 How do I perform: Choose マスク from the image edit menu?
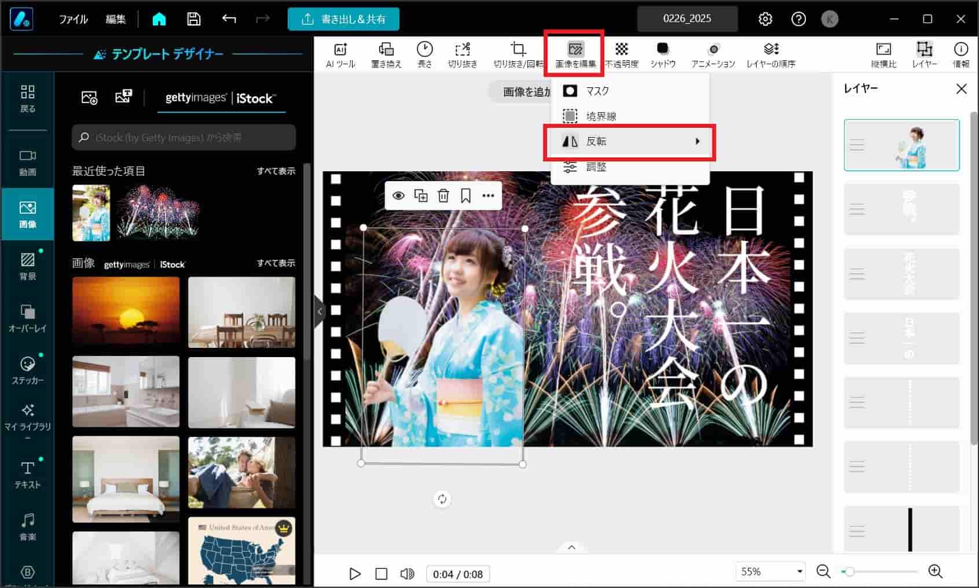pyautogui.click(x=630, y=91)
